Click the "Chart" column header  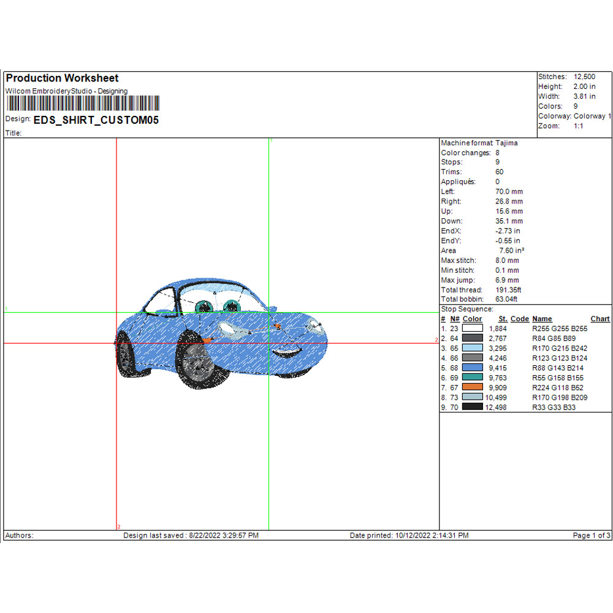point(600,319)
